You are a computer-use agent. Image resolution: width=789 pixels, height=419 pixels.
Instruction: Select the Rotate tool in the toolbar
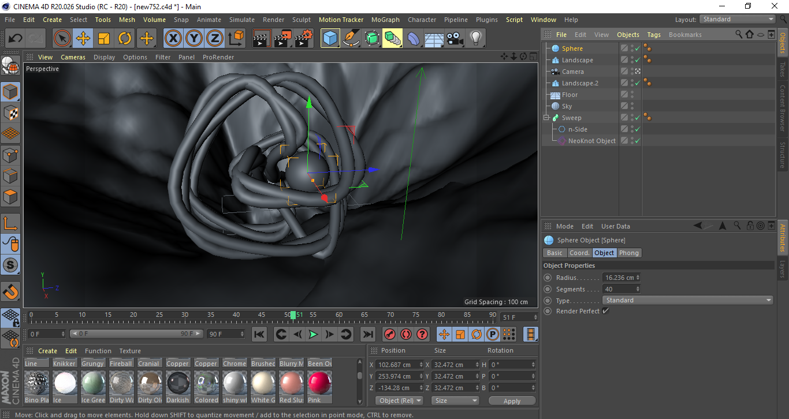pyautogui.click(x=125, y=38)
